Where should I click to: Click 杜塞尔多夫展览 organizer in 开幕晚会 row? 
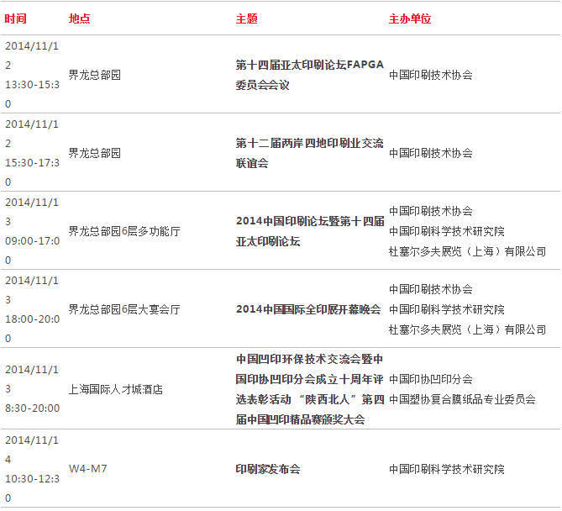467,329
